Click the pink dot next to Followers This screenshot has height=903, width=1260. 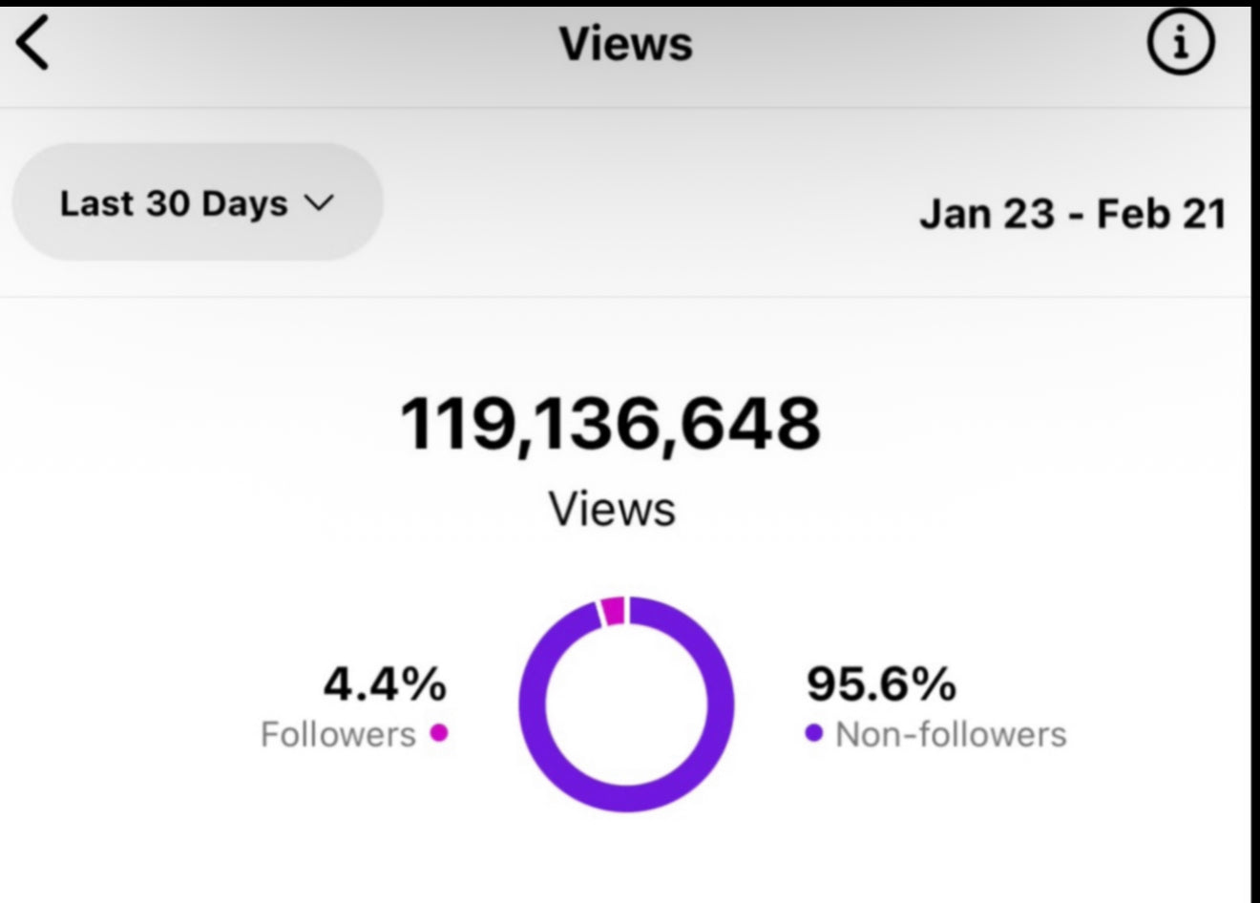pos(439,733)
